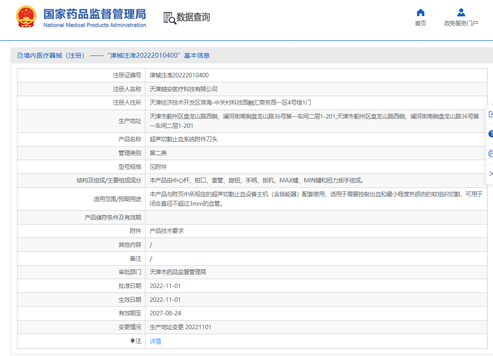This screenshot has width=493, height=356.
Task: Select the 第二类 management category value
Action: click(158, 153)
